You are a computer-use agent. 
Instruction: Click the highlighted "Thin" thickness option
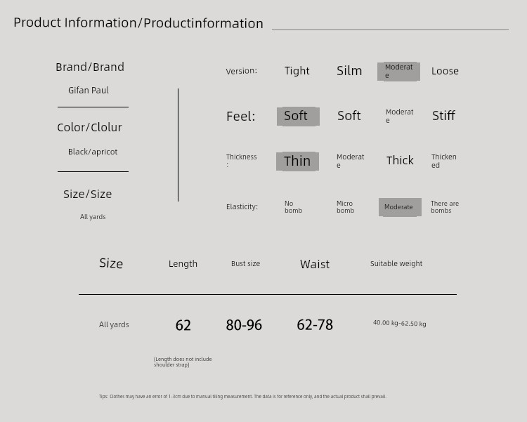(x=297, y=161)
